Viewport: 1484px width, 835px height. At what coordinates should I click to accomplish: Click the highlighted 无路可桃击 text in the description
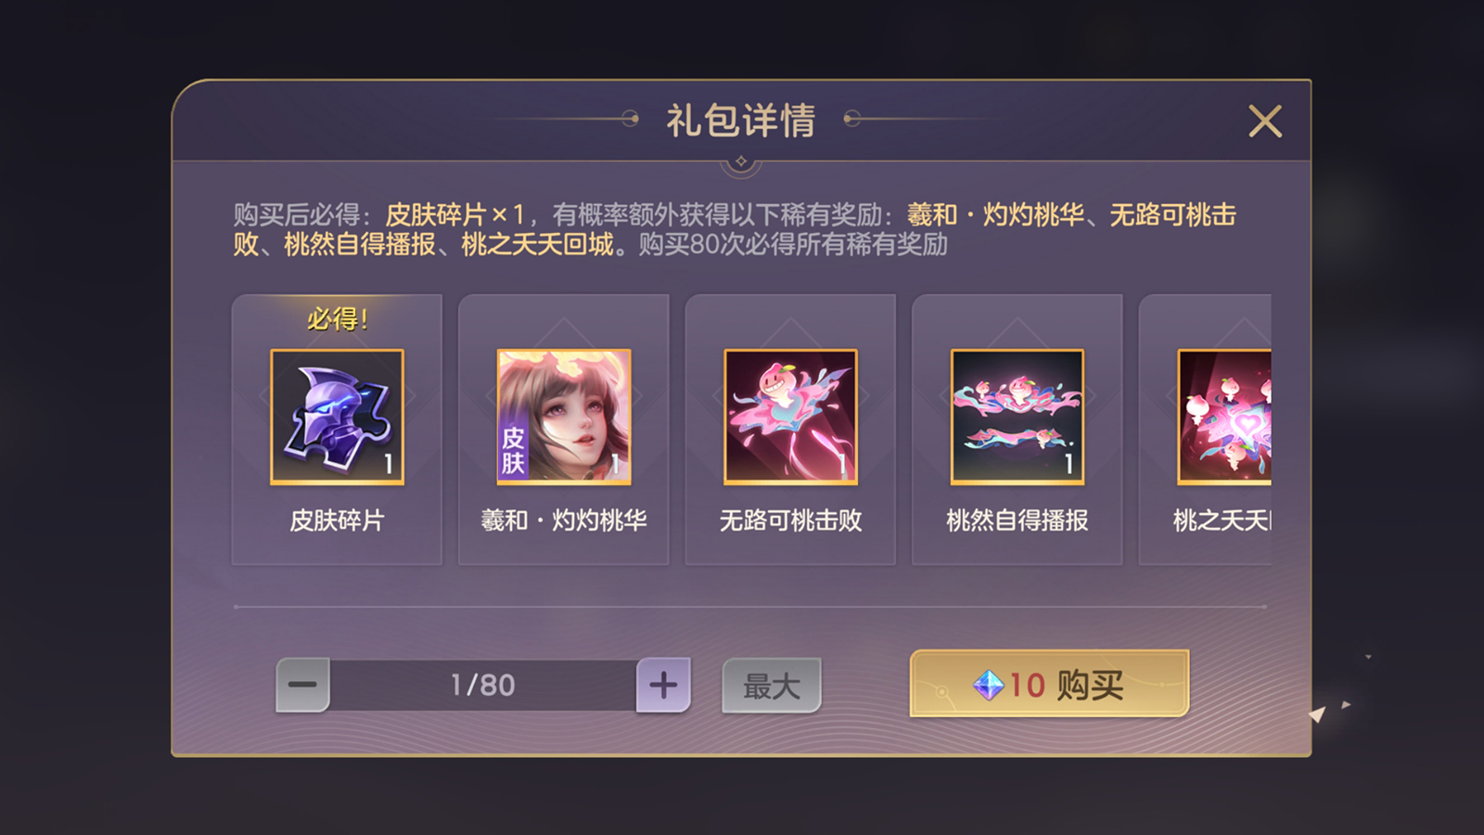click(1172, 215)
